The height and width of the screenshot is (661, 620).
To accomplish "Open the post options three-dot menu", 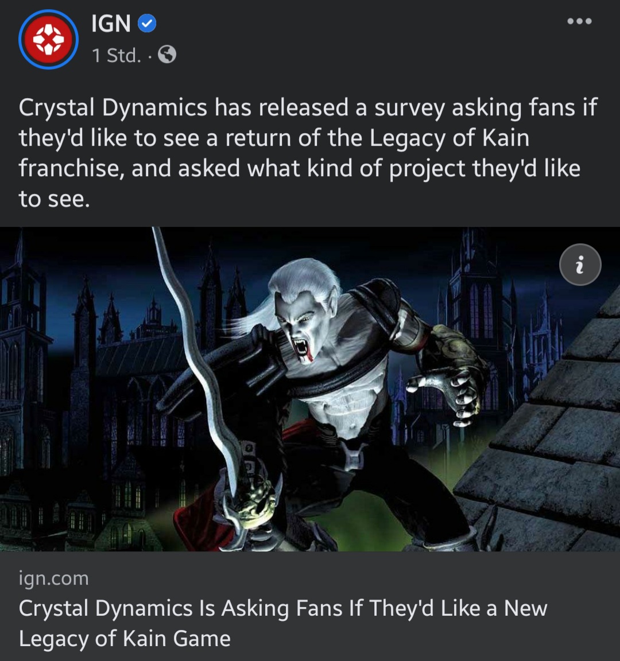I will coord(579,21).
